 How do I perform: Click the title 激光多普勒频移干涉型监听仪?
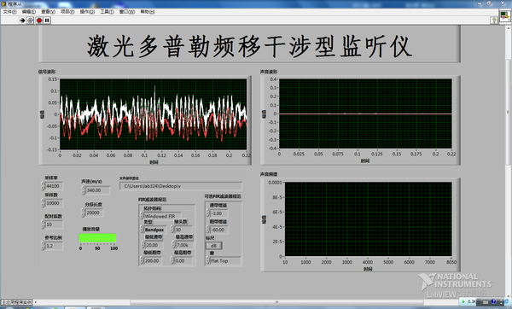tap(249, 46)
